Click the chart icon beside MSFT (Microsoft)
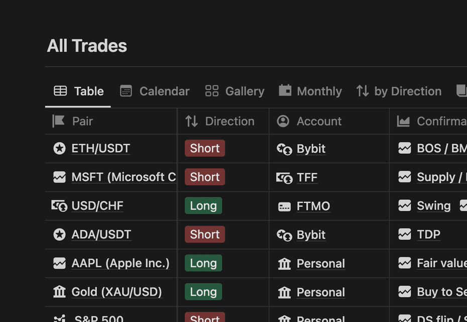This screenshot has width=467, height=322. pyautogui.click(x=59, y=177)
